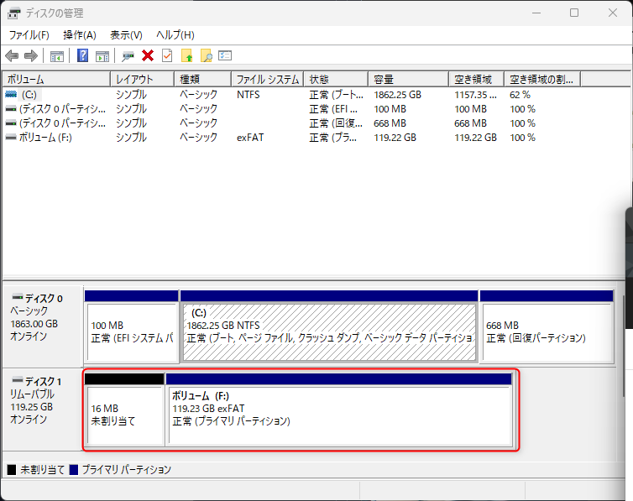Click the Forward arrow toolbar icon
The width and height of the screenshot is (633, 501).
tap(31, 55)
